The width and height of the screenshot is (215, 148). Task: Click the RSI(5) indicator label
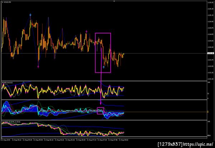coord(7,83)
